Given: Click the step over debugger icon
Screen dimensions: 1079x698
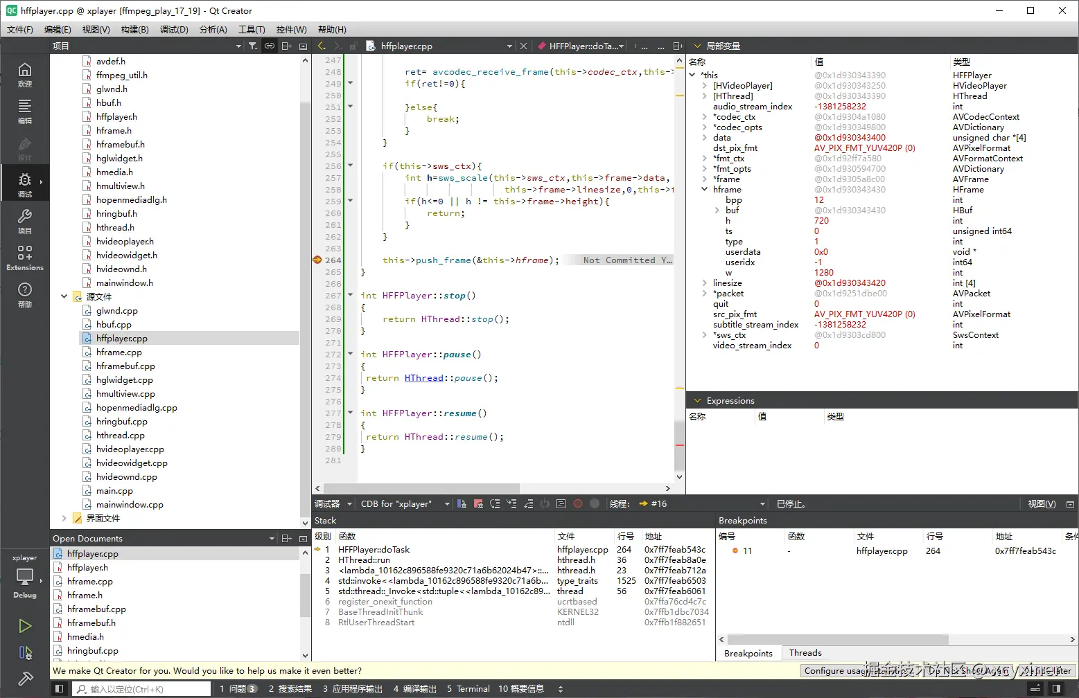Looking at the screenshot, I should (495, 504).
